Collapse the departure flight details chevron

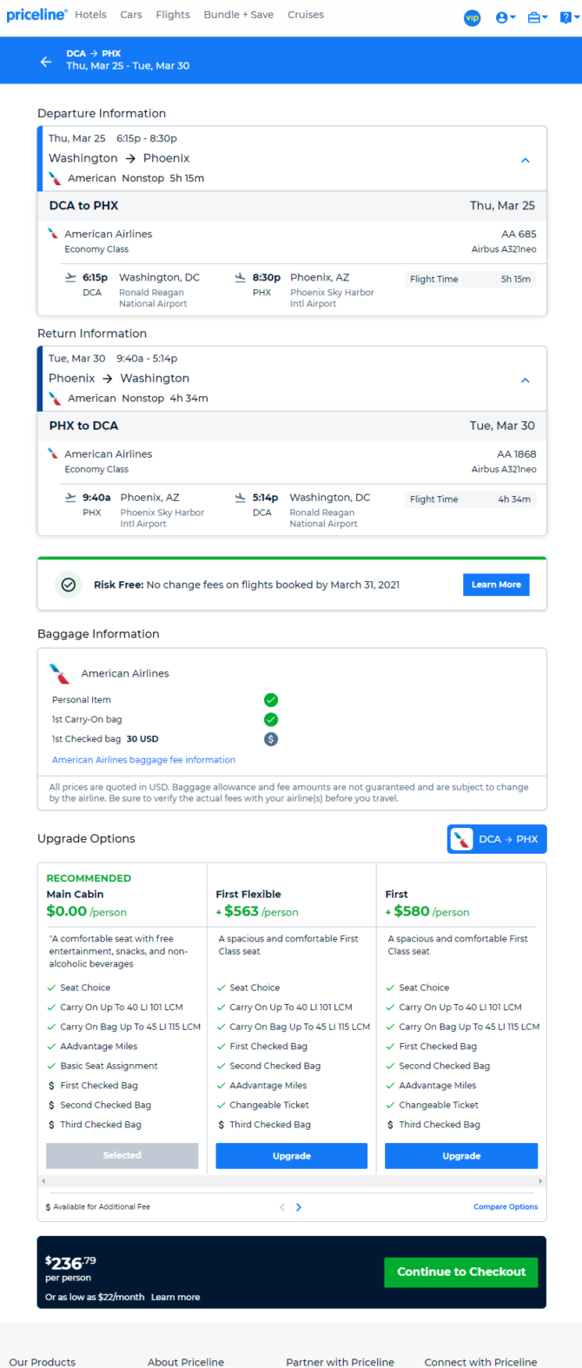pos(525,161)
